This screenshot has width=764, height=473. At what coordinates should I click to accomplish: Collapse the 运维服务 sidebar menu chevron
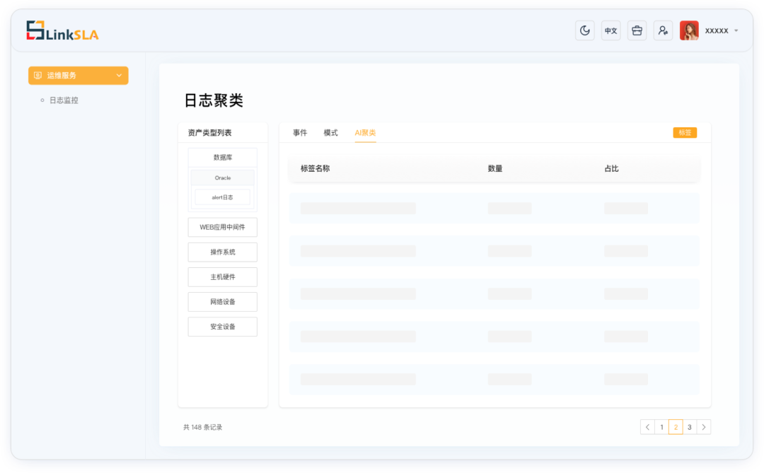119,76
